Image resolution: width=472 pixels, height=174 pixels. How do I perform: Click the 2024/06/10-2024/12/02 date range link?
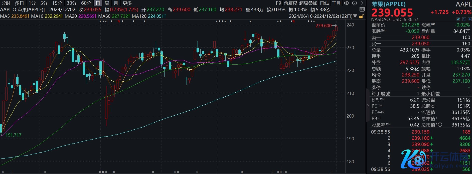[320, 16]
